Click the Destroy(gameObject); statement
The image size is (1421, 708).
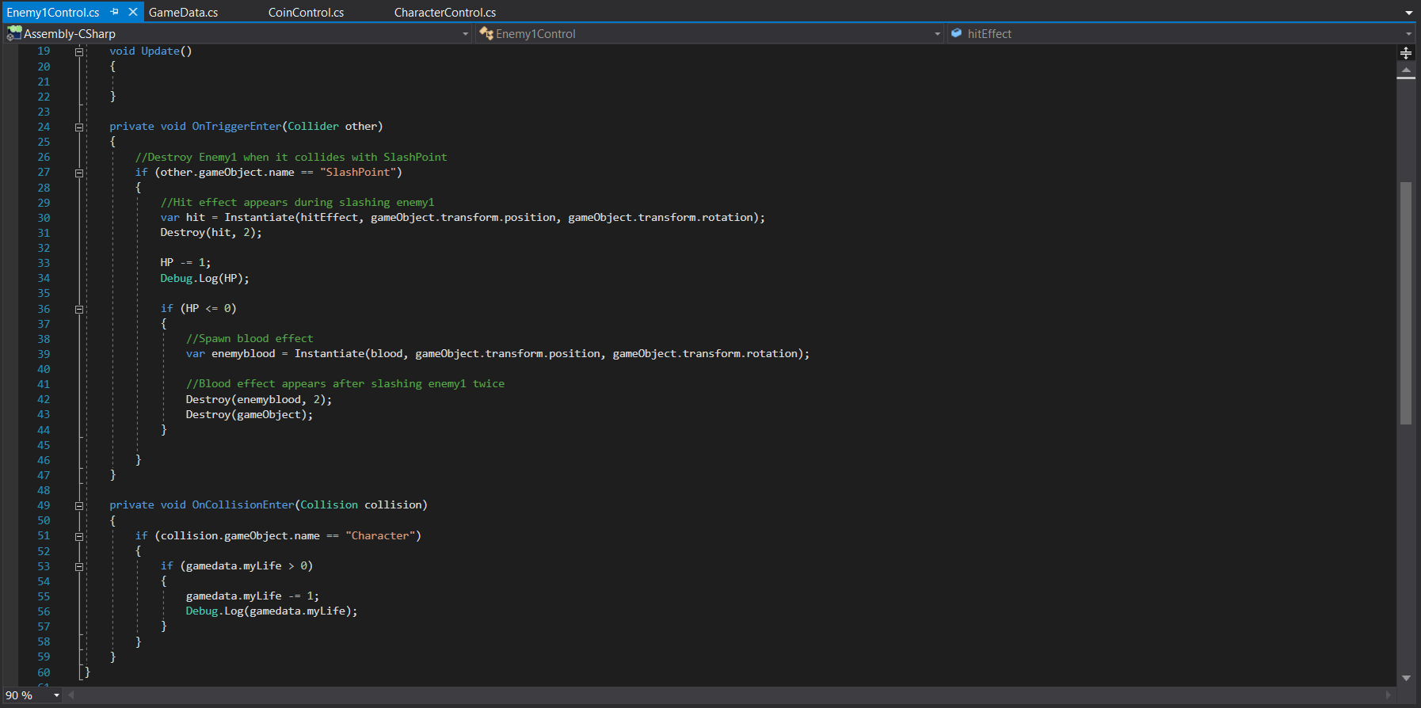coord(250,414)
